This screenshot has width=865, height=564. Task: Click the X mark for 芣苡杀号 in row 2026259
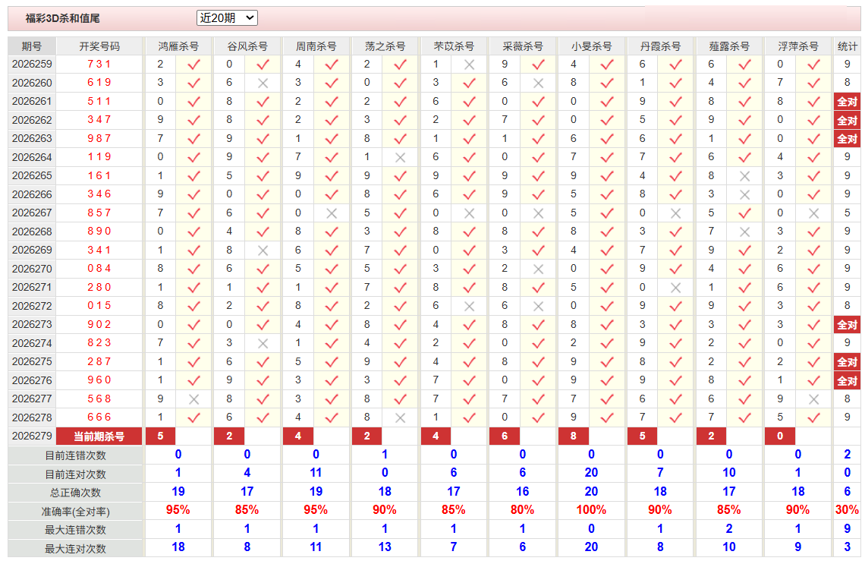point(470,65)
